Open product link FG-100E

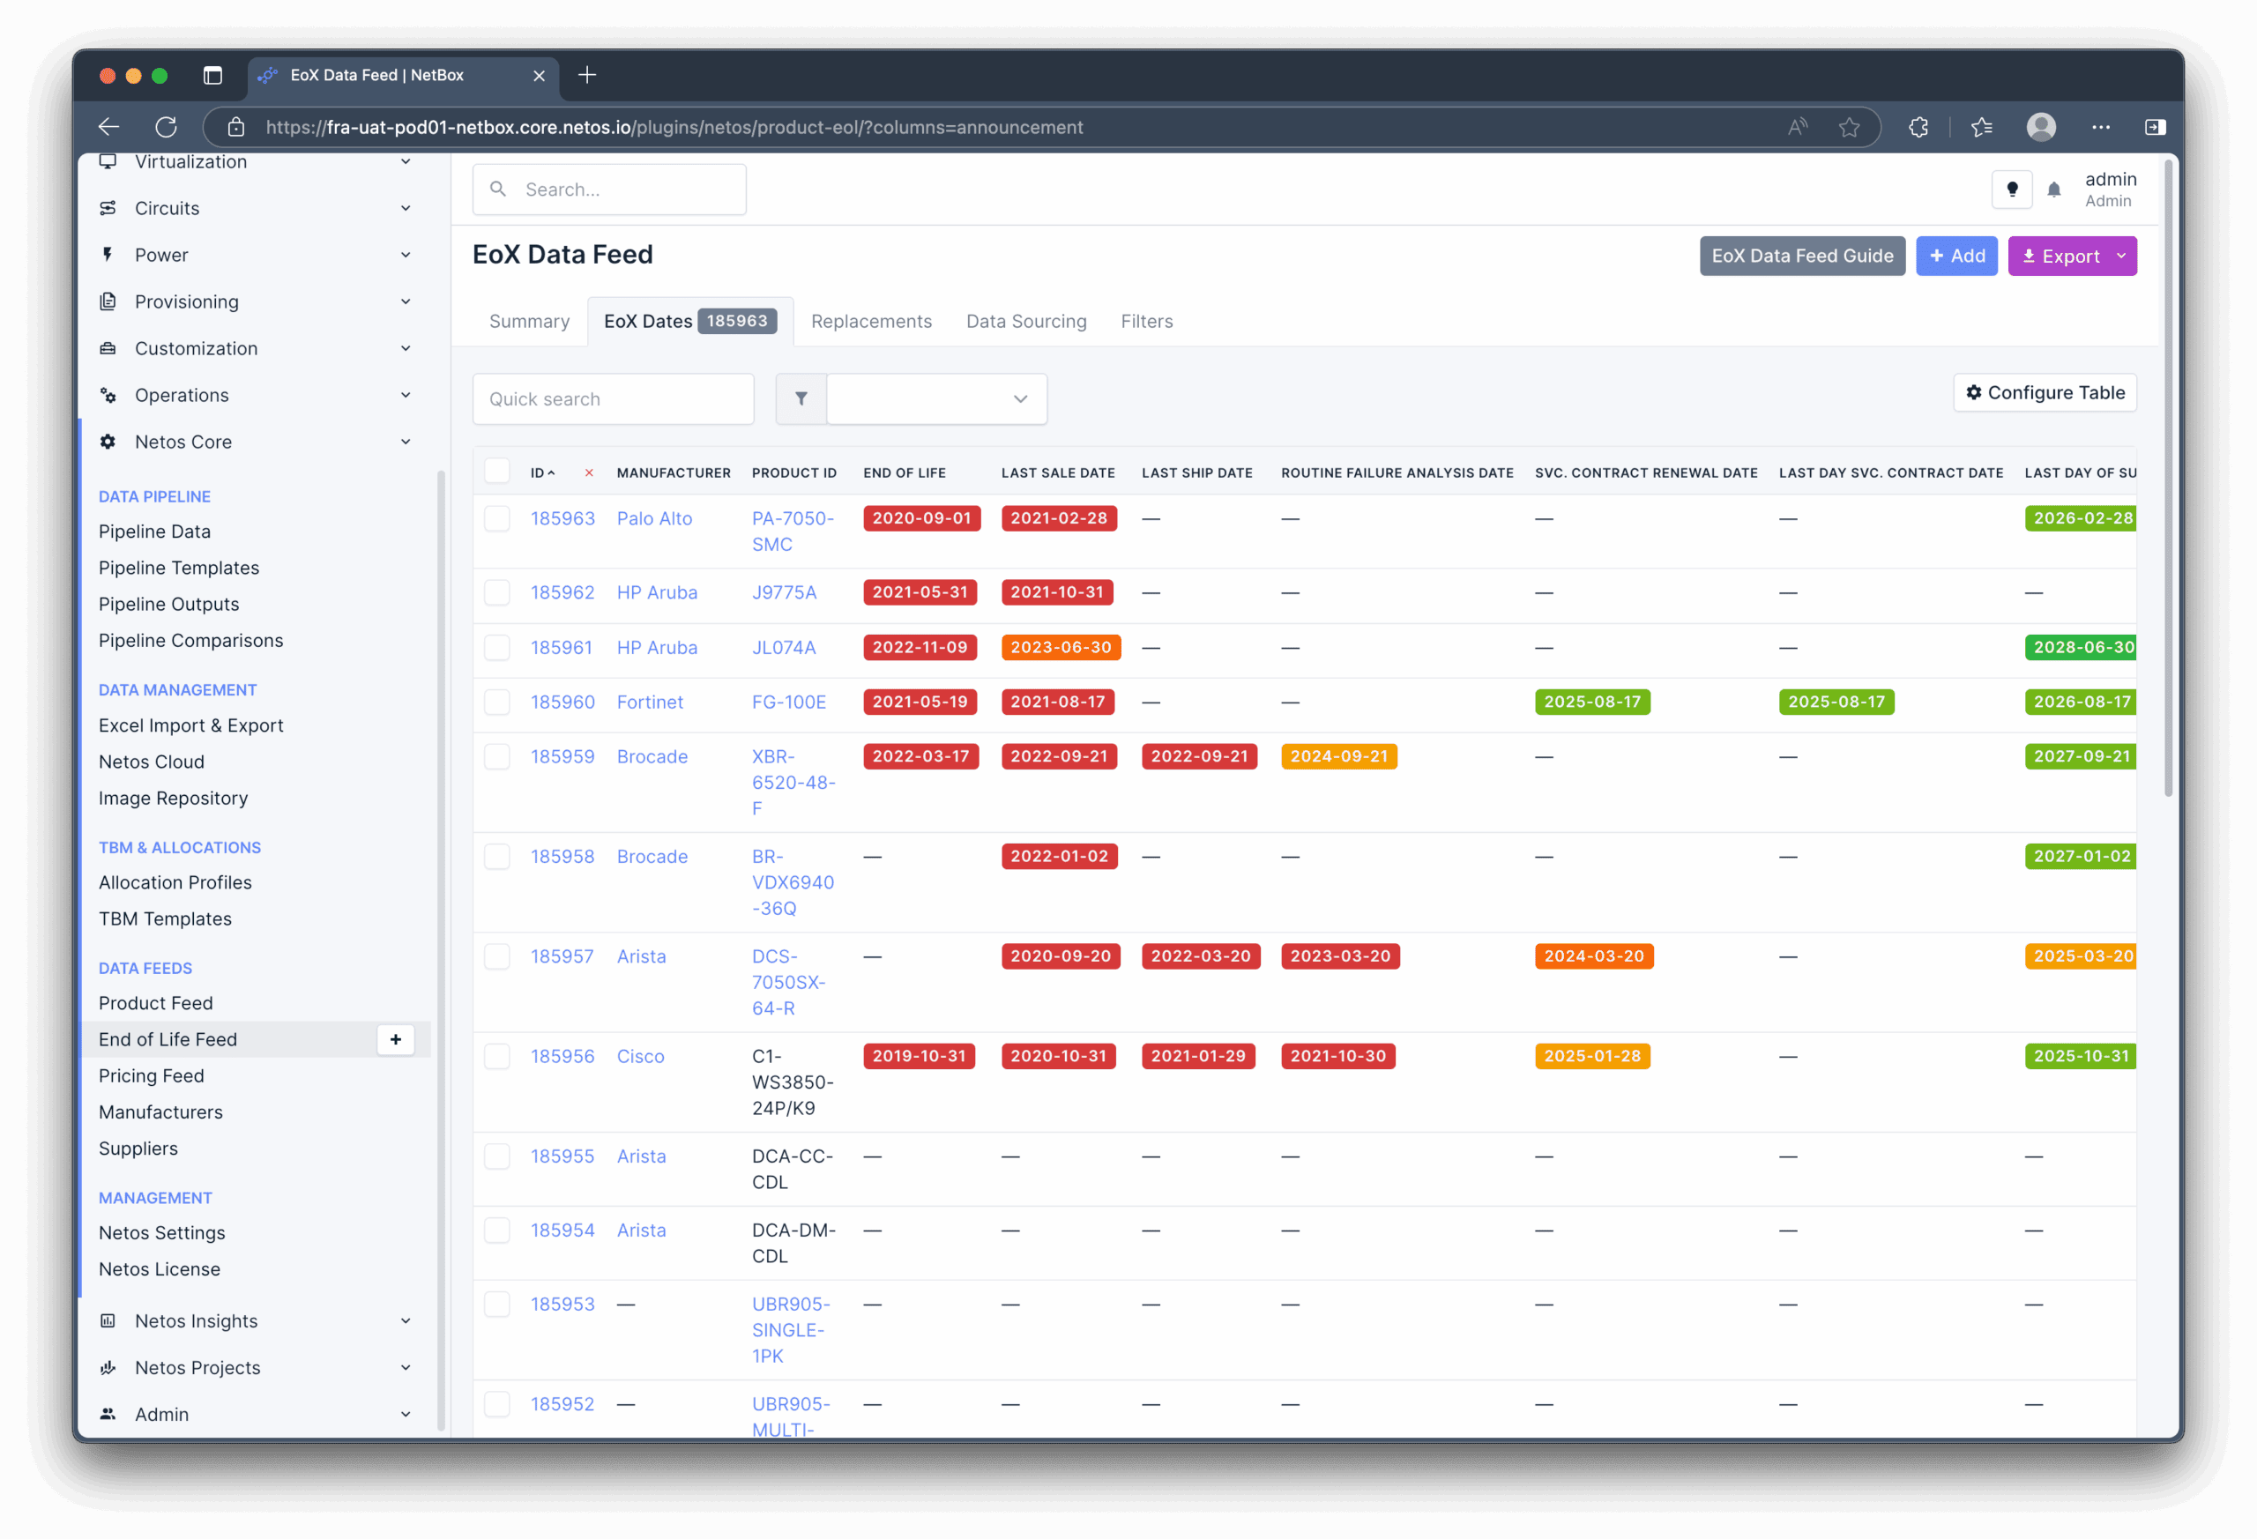pyautogui.click(x=788, y=702)
